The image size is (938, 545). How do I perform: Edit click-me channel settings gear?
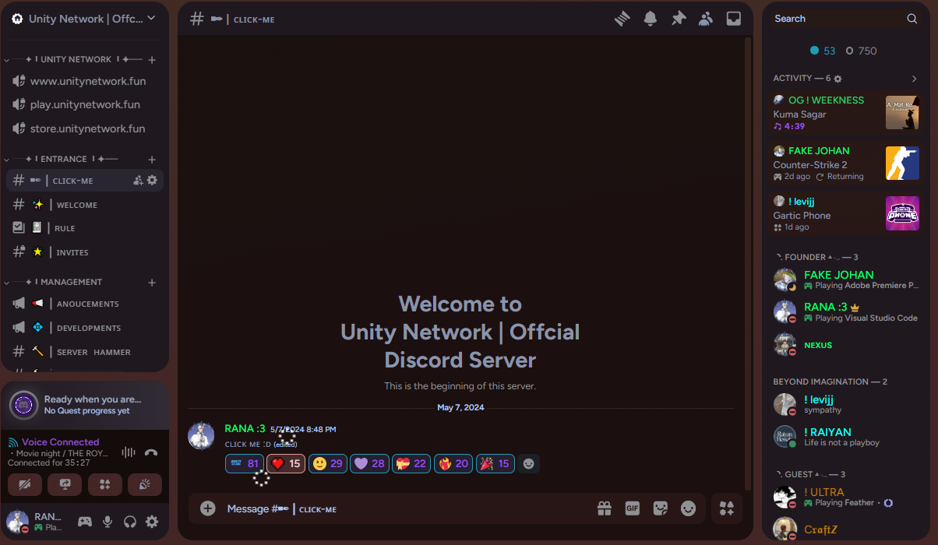tap(152, 181)
